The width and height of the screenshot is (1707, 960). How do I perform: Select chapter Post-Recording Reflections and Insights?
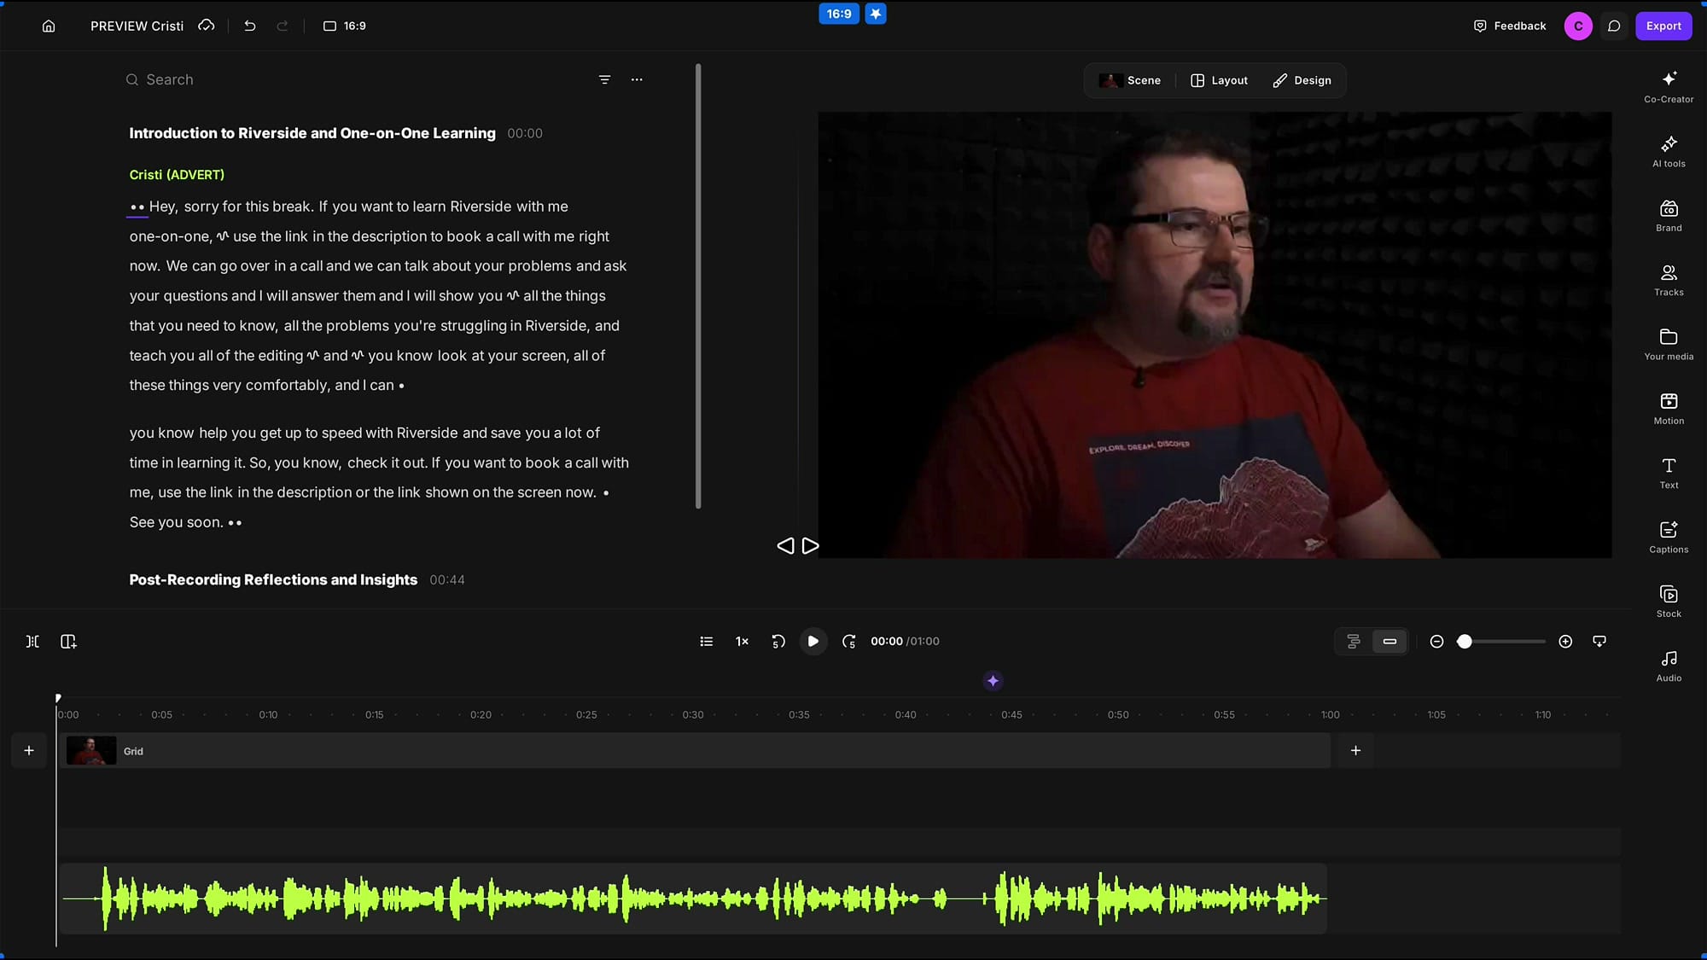coord(273,579)
